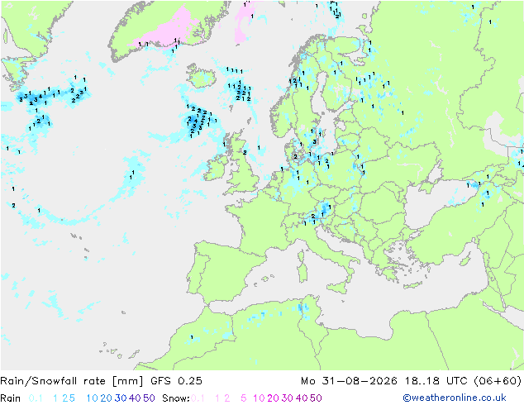Click the date Mo 31-08-2026 text
Screen dimensions: 524x405
(x=349, y=381)
